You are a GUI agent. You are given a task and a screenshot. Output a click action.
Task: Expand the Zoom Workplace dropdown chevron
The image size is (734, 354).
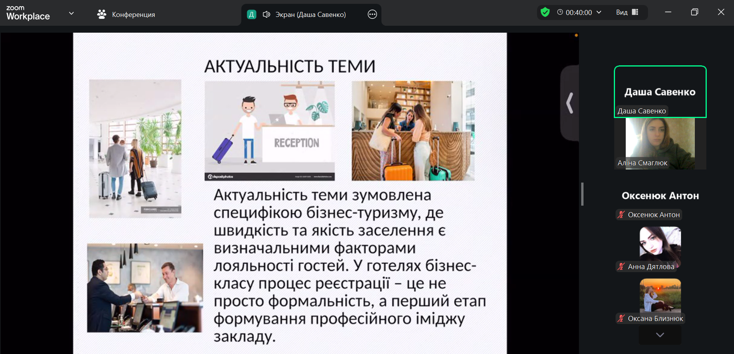71,13
